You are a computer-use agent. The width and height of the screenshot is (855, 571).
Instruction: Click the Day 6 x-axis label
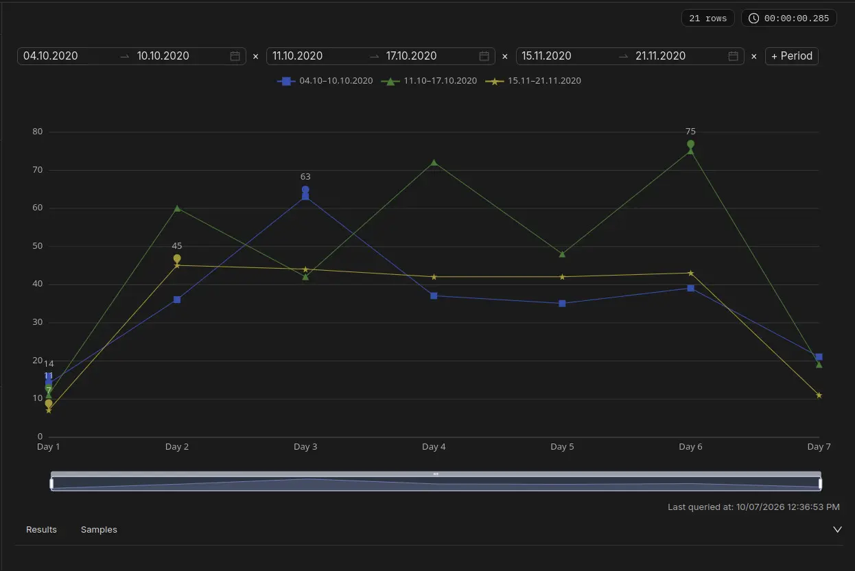690,447
